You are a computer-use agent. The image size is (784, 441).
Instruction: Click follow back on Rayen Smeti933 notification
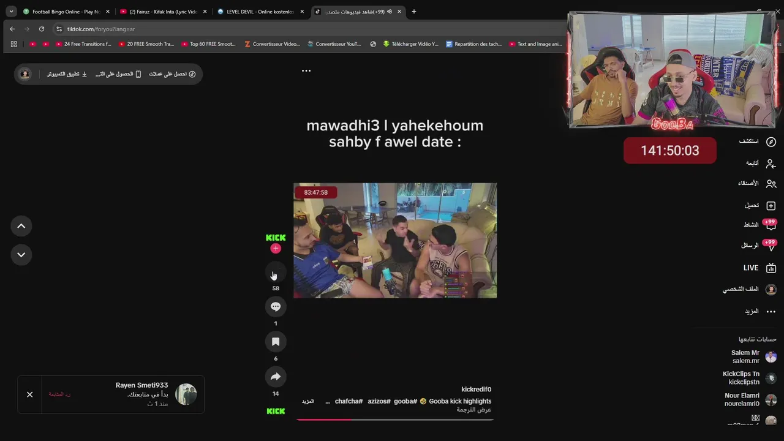[x=59, y=394]
